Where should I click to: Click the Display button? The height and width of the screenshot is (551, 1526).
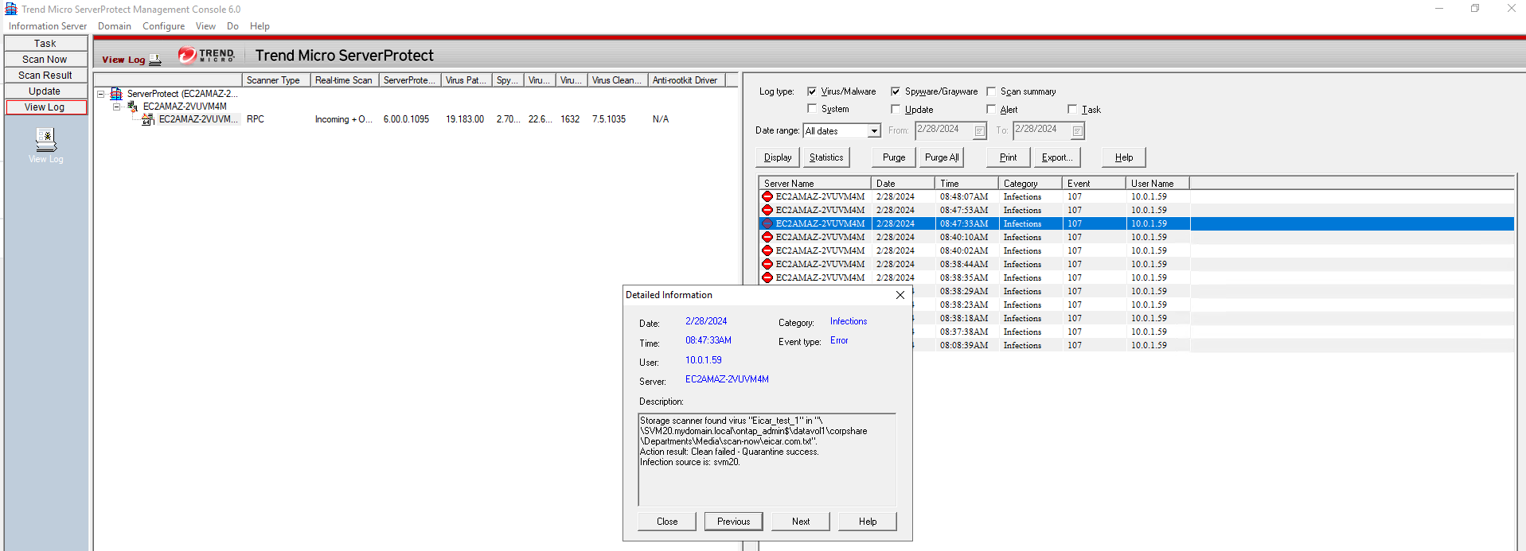(778, 157)
